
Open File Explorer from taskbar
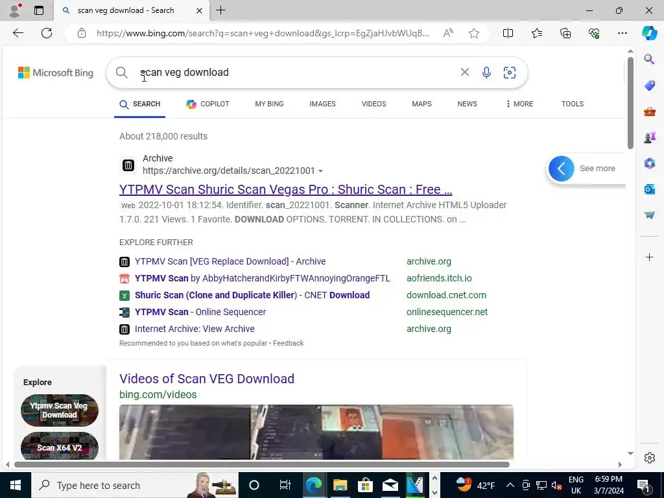pos(340,485)
